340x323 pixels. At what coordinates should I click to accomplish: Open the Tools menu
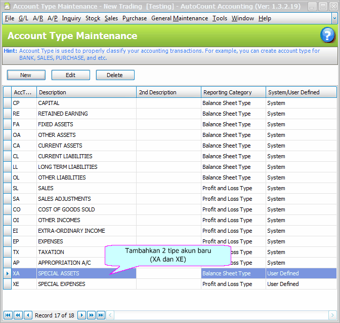[220, 18]
